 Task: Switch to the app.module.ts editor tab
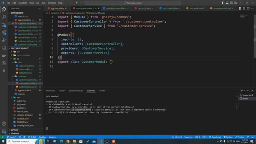click(58, 8)
